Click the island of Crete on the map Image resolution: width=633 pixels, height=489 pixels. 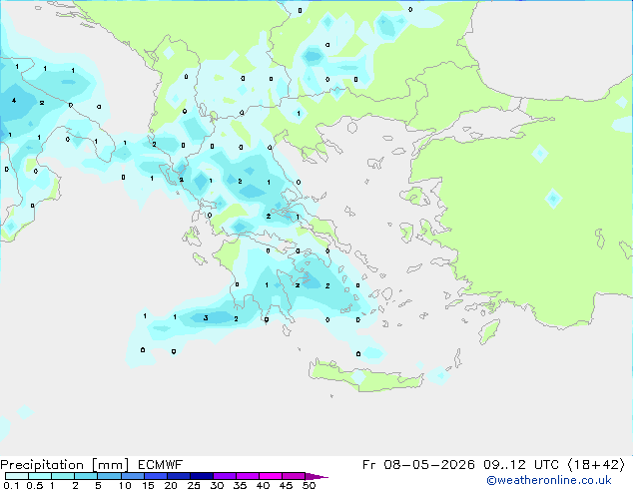(x=365, y=376)
